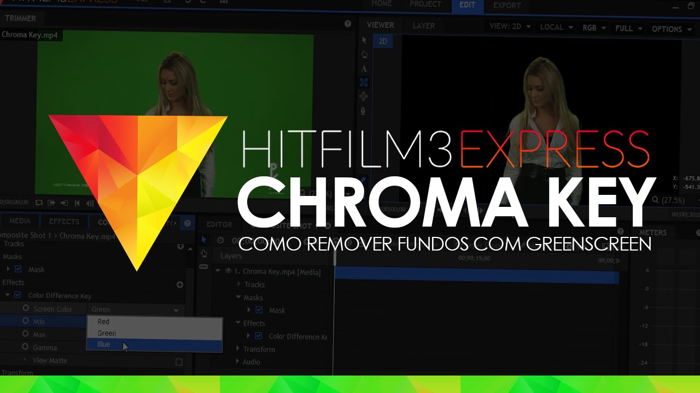Select the orbit tool in Viewer toolbar

click(x=364, y=96)
